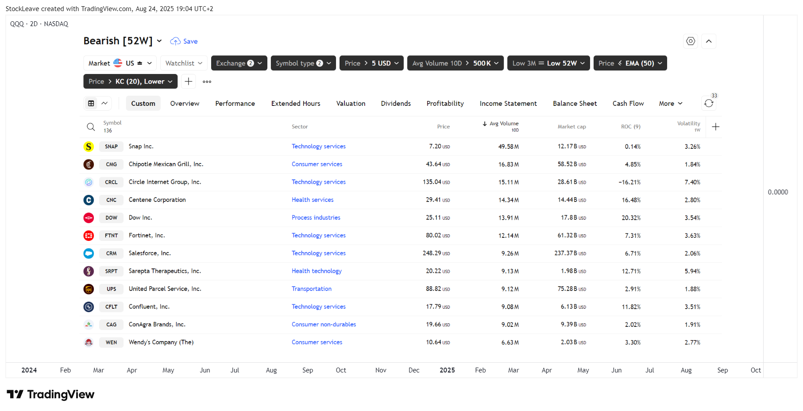
Task: Add a column with the plus icon
Action: click(716, 127)
